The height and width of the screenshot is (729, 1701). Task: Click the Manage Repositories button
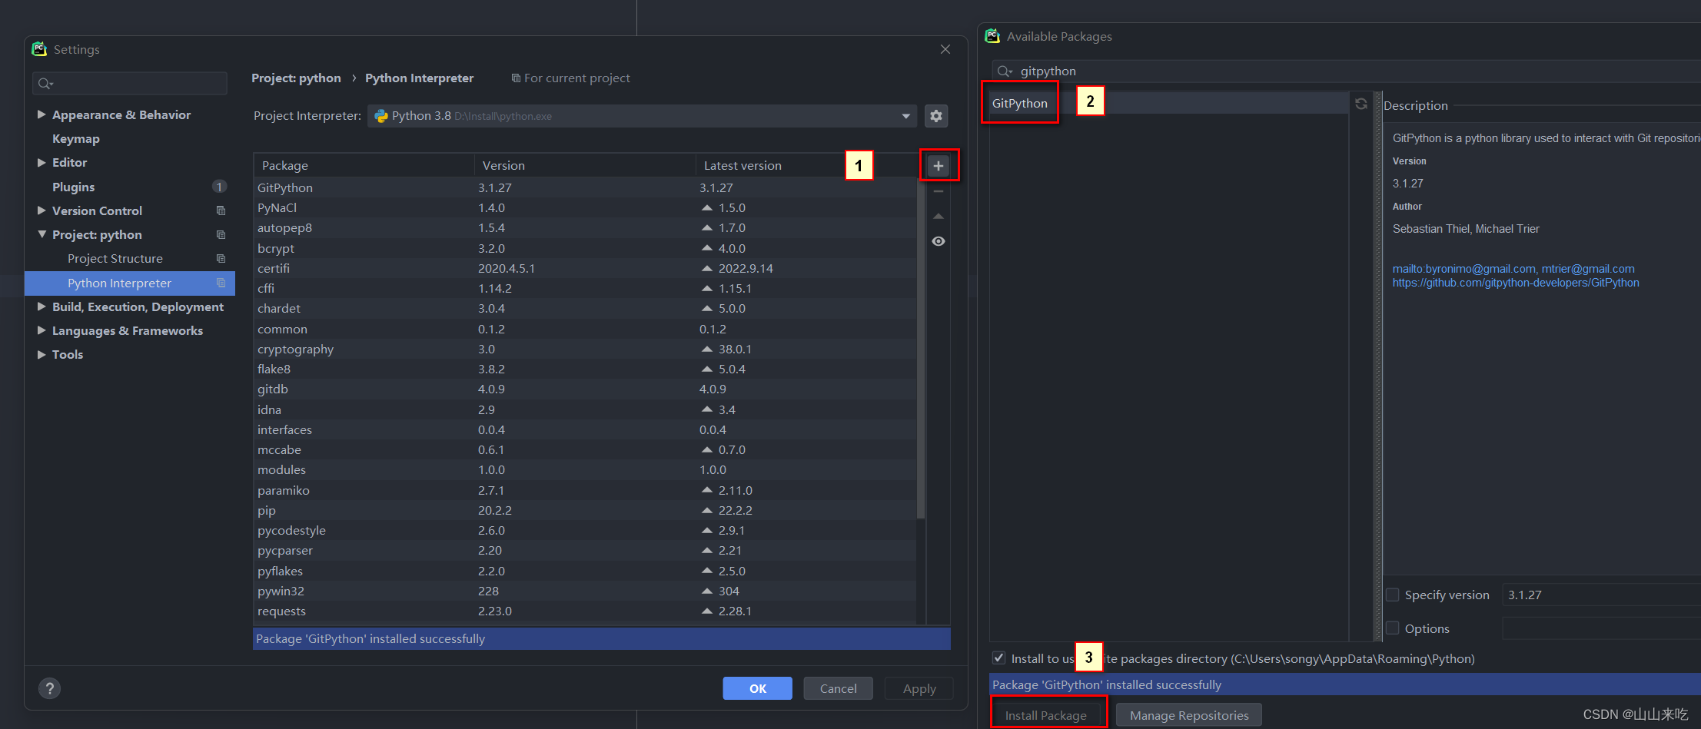click(x=1189, y=715)
